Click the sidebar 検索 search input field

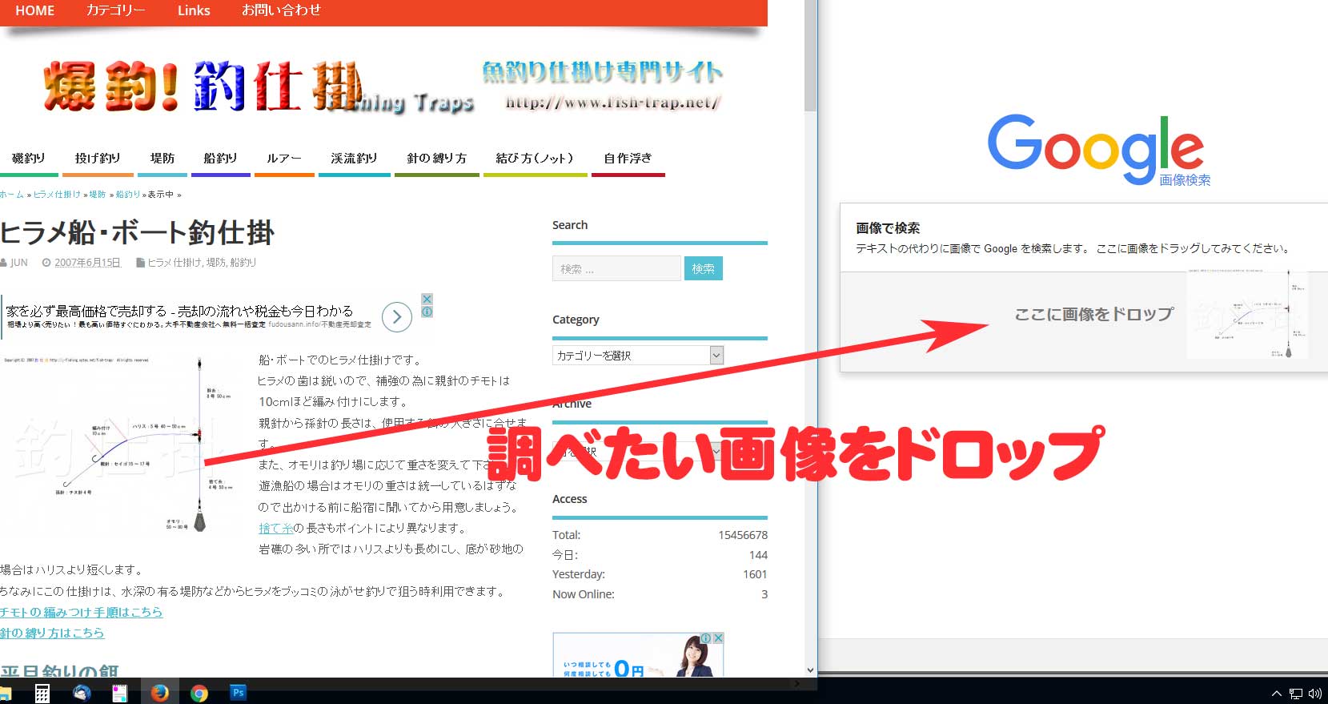point(616,268)
